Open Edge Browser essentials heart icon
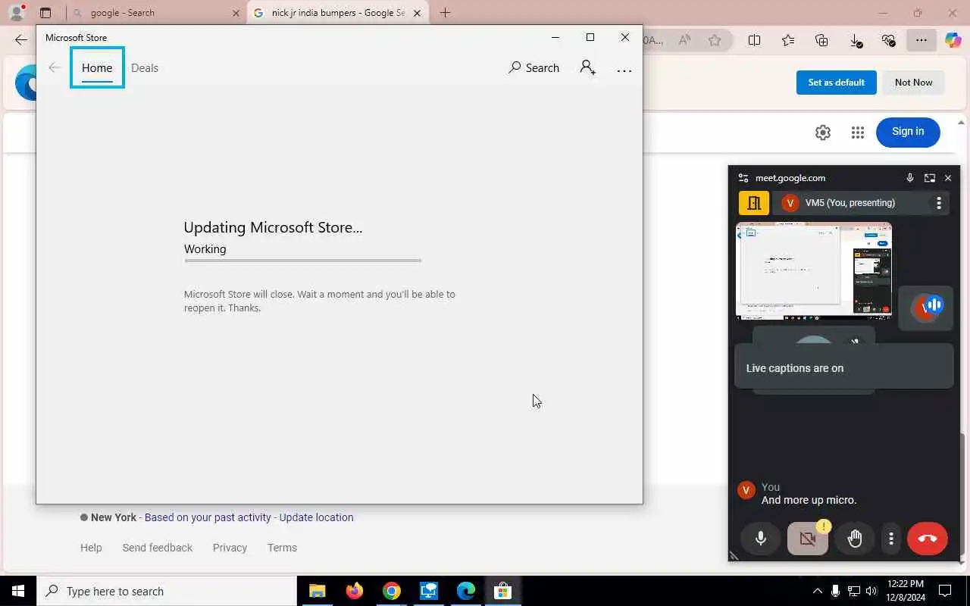Viewport: 970px width, 606px height. pyautogui.click(x=889, y=40)
